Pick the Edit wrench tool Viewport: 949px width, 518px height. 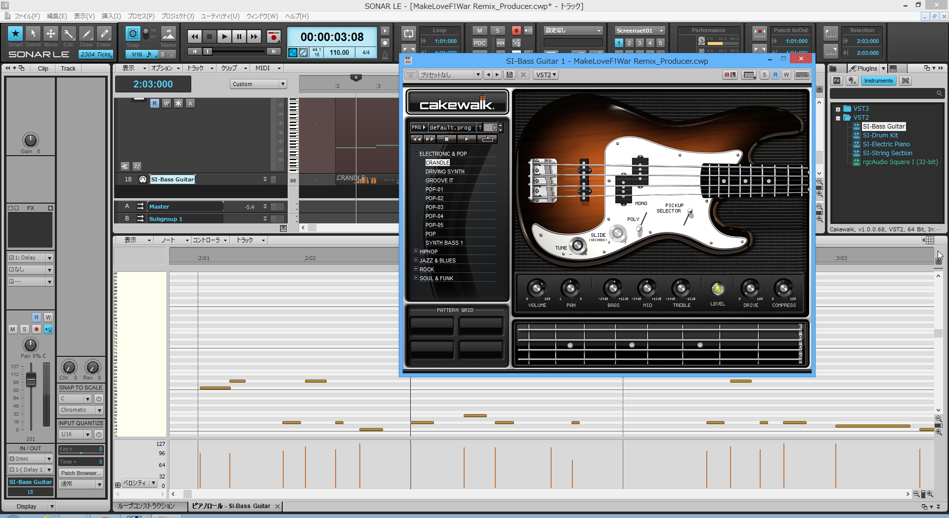tap(68, 34)
